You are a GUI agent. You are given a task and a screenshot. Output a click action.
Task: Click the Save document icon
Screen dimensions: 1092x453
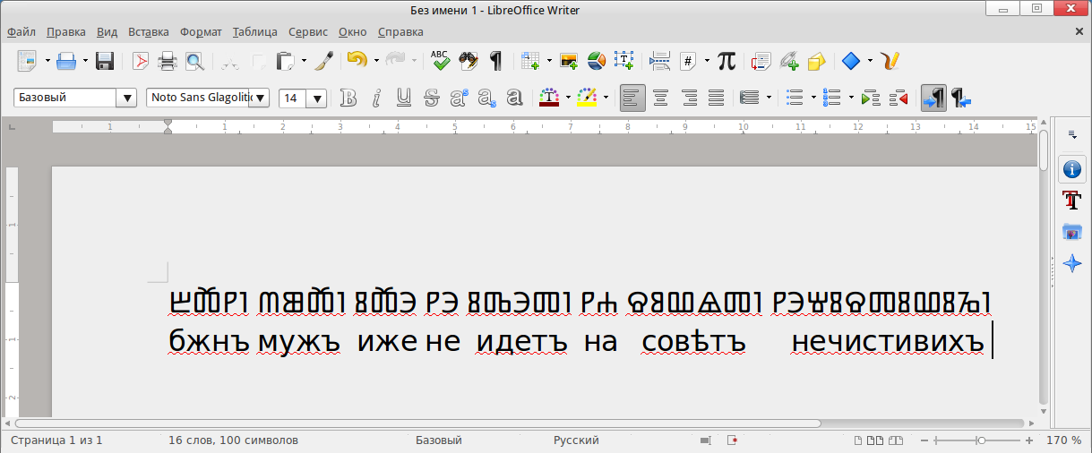point(104,61)
